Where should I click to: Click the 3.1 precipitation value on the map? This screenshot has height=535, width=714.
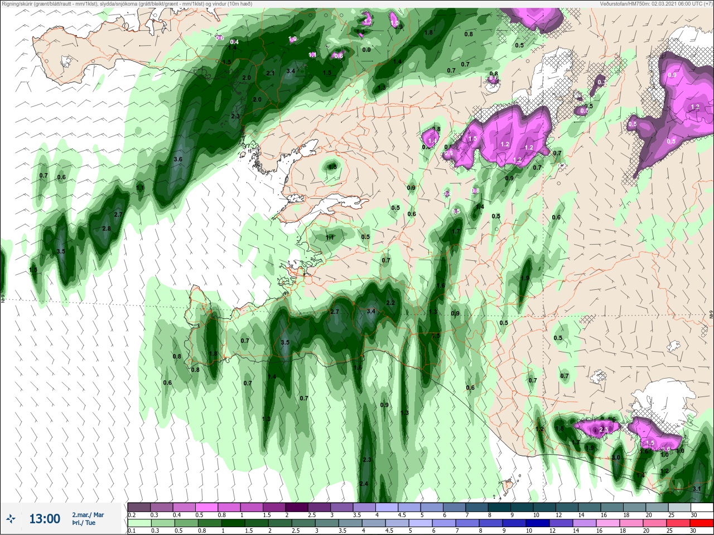coord(696,489)
